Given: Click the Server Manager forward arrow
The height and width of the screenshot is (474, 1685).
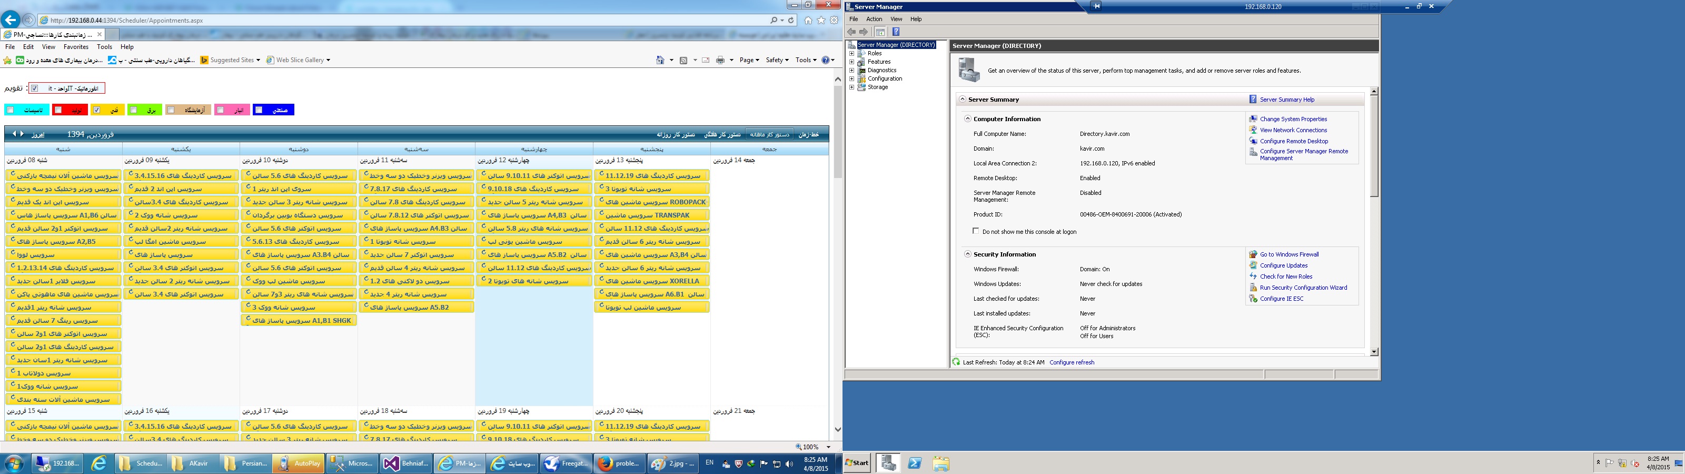Looking at the screenshot, I should (864, 32).
